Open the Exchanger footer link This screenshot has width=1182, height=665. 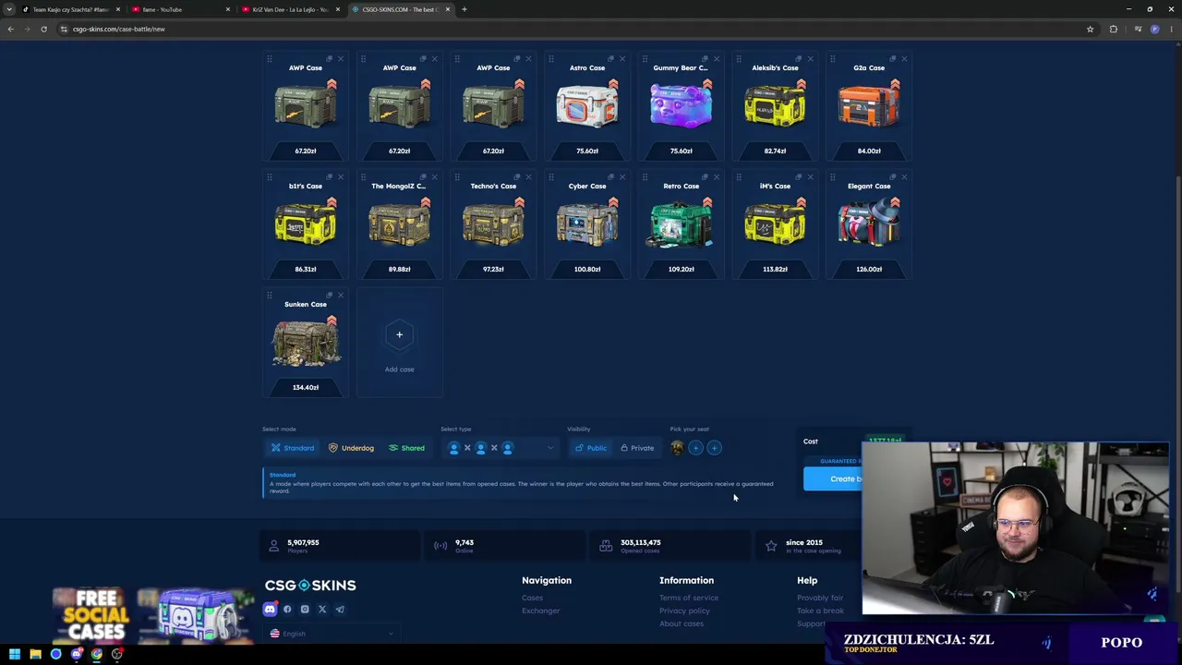click(540, 611)
